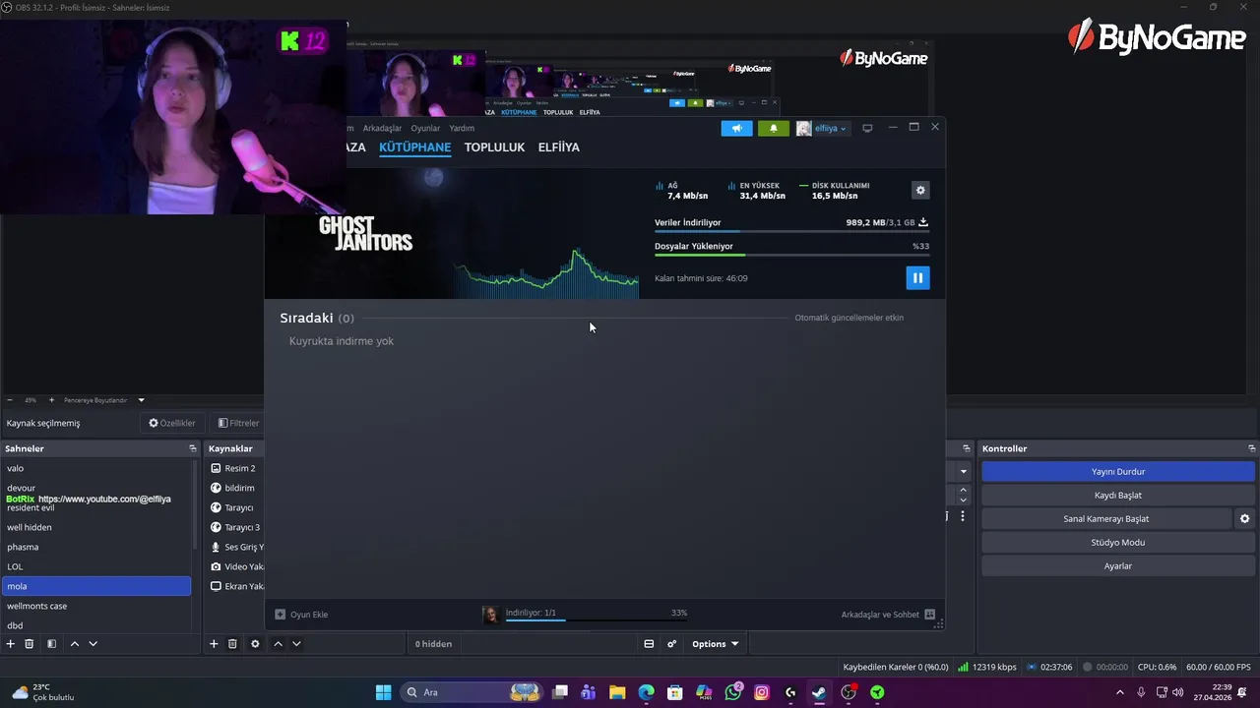Select the well hidden scene
1260x708 pixels.
click(96, 527)
